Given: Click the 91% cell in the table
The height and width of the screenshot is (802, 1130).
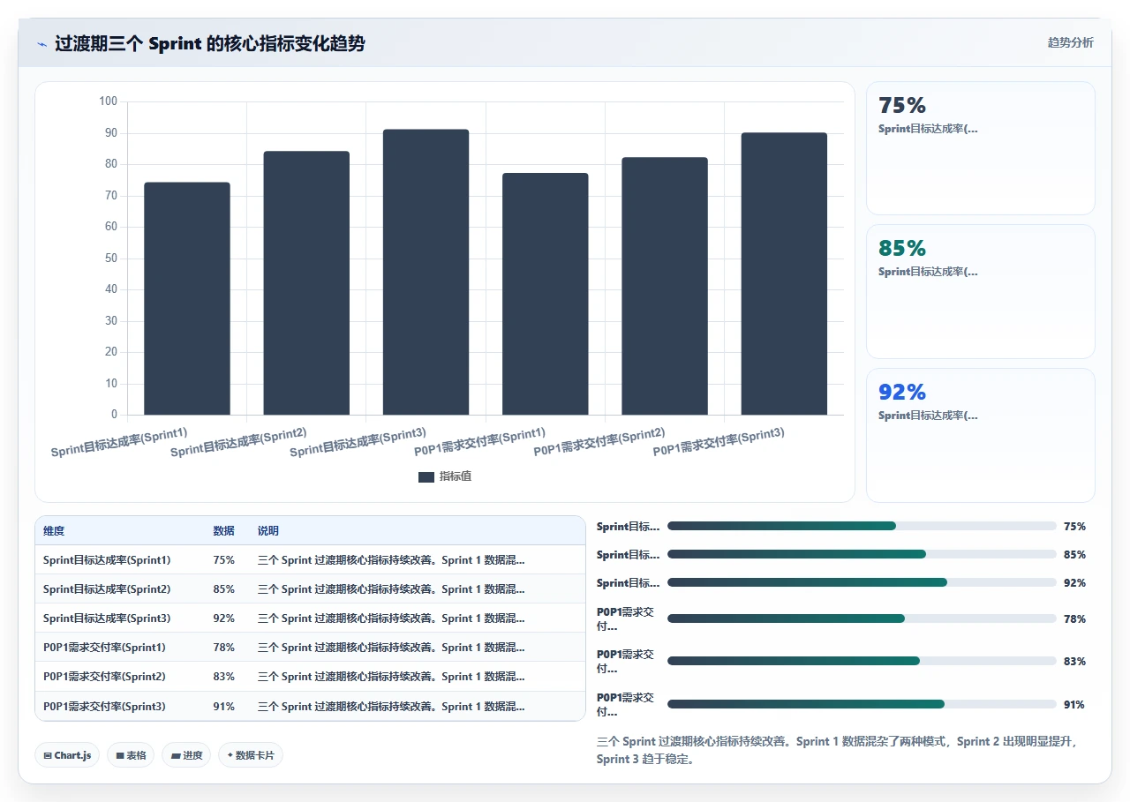Looking at the screenshot, I should point(223,707).
